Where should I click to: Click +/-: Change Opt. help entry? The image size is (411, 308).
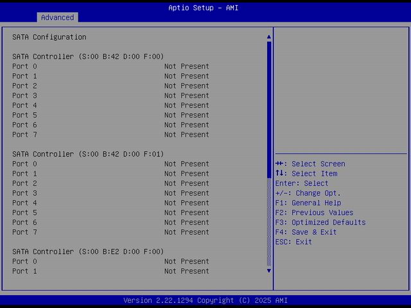(x=308, y=193)
